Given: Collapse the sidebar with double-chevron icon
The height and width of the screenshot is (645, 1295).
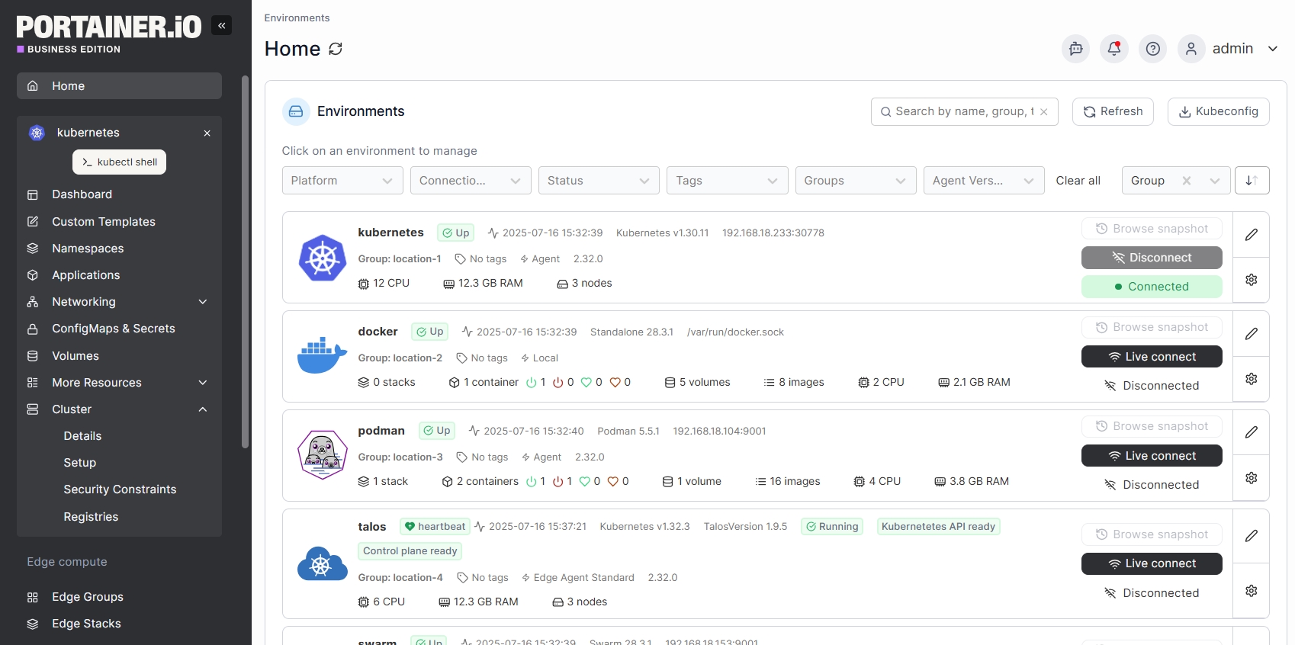Looking at the screenshot, I should (x=221, y=25).
